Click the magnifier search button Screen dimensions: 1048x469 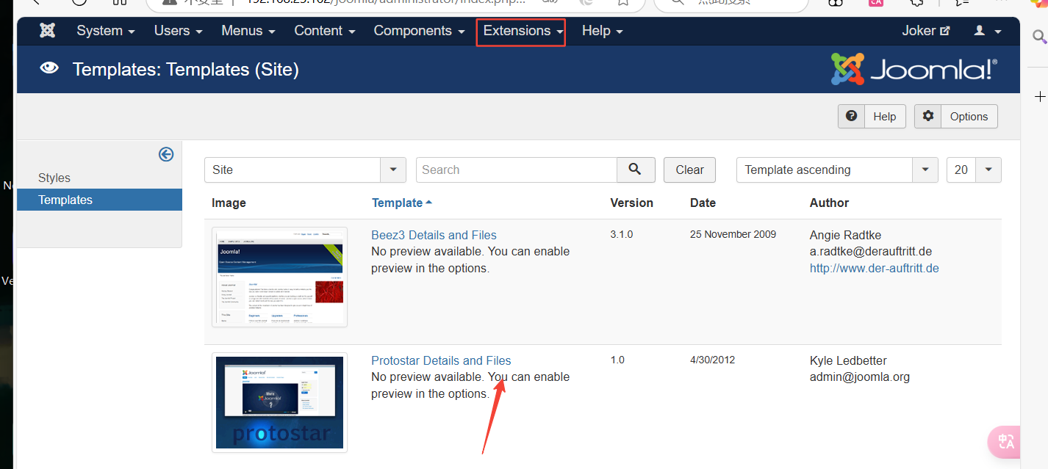point(636,170)
